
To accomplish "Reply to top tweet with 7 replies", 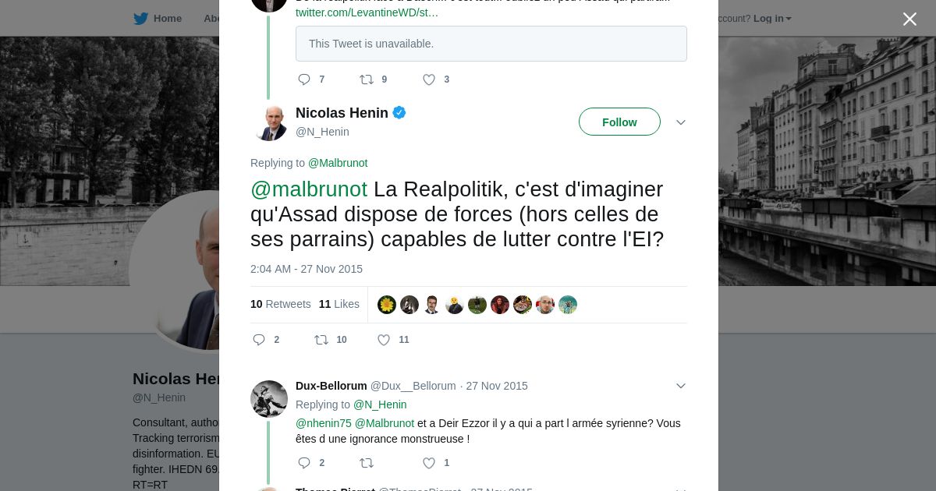I will click(x=304, y=79).
